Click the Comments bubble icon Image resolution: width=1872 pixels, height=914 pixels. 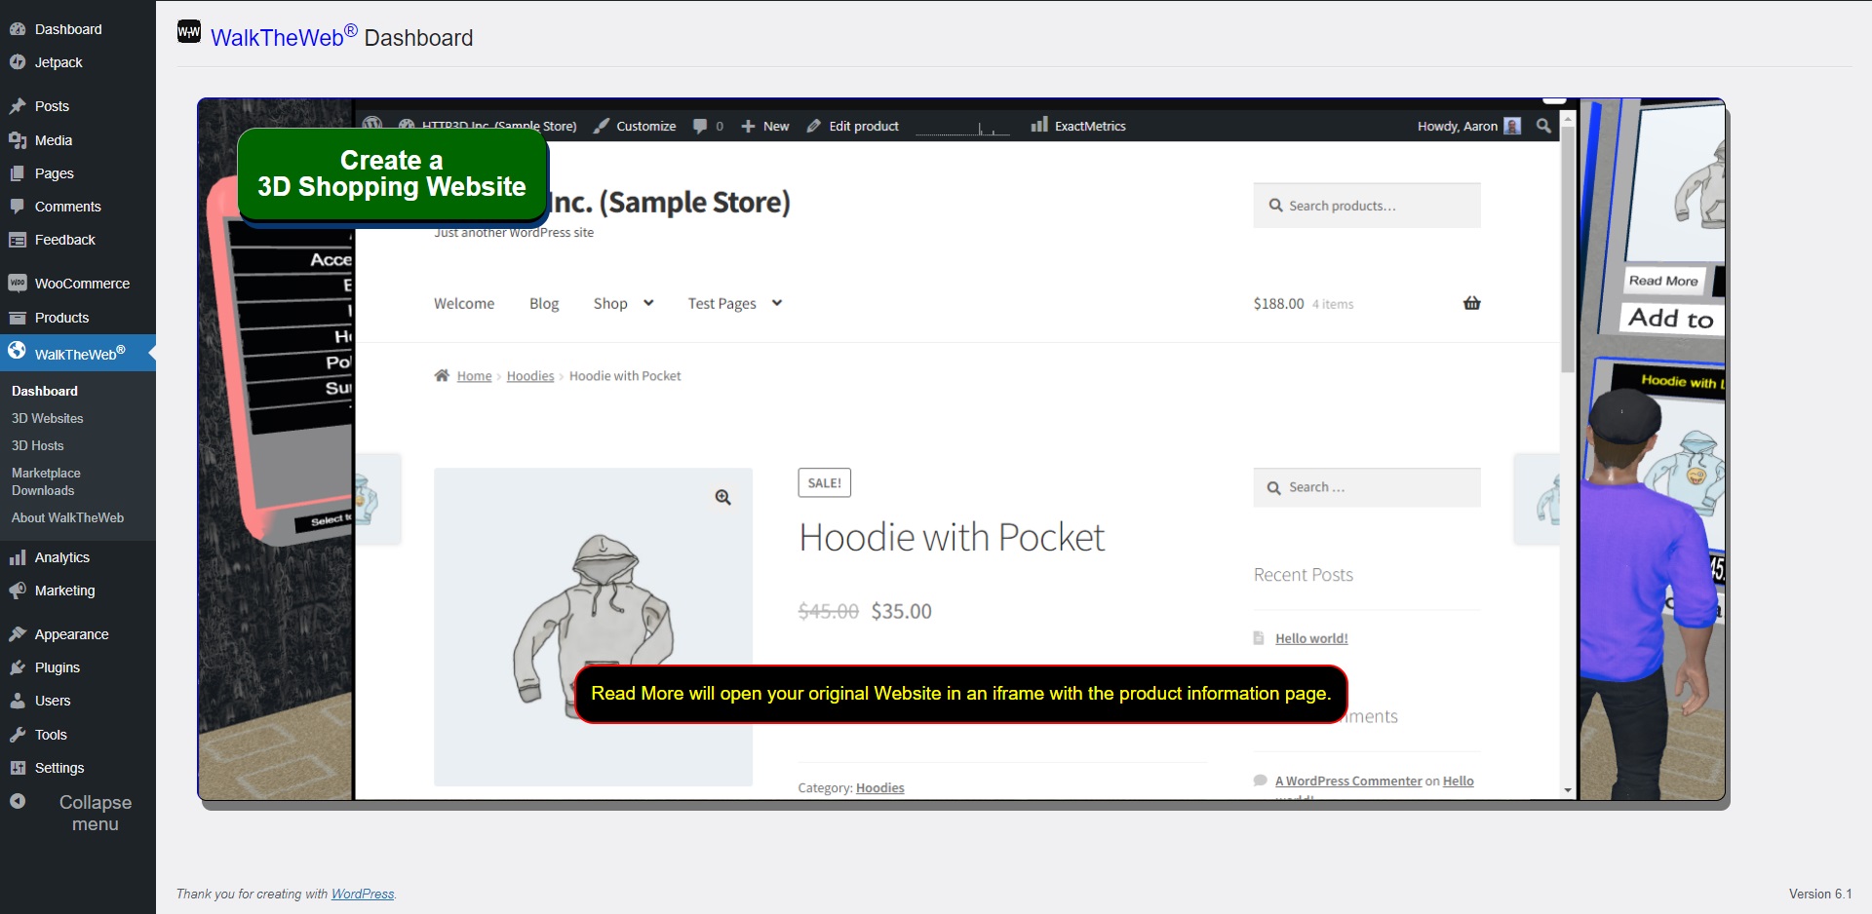coord(18,207)
